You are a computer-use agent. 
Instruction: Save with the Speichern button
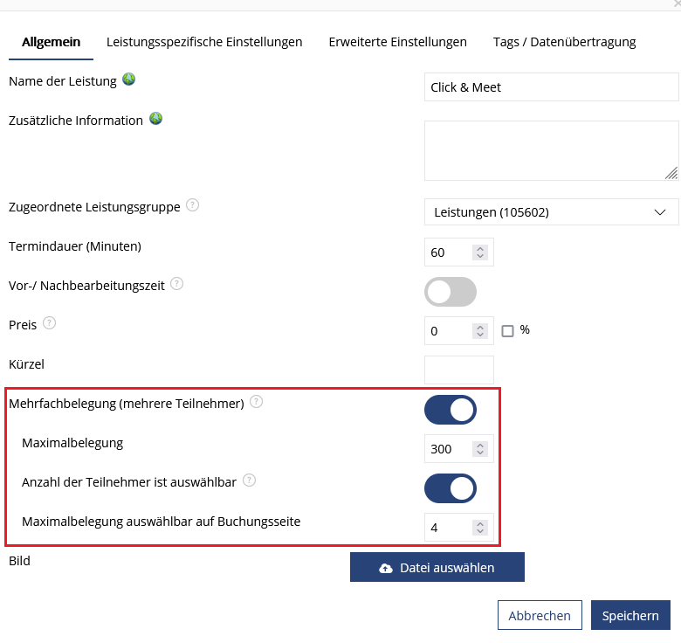click(x=630, y=615)
